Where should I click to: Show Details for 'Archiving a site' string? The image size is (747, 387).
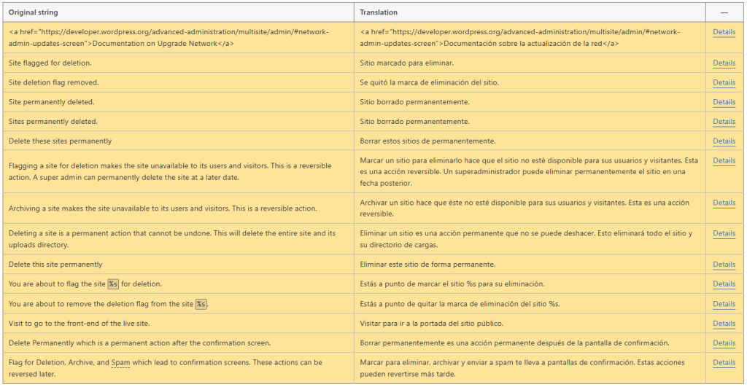pyautogui.click(x=724, y=203)
